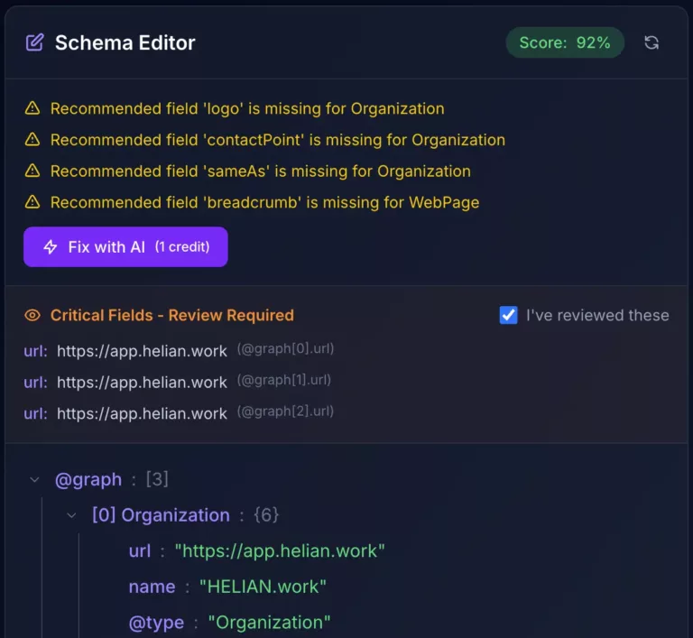Edit the Organization url value
The width and height of the screenshot is (693, 638).
pyautogui.click(x=280, y=550)
